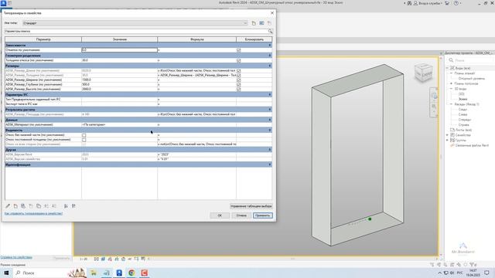
Task: Collapse the 'Видимость' parameter group
Action: pos(270,131)
